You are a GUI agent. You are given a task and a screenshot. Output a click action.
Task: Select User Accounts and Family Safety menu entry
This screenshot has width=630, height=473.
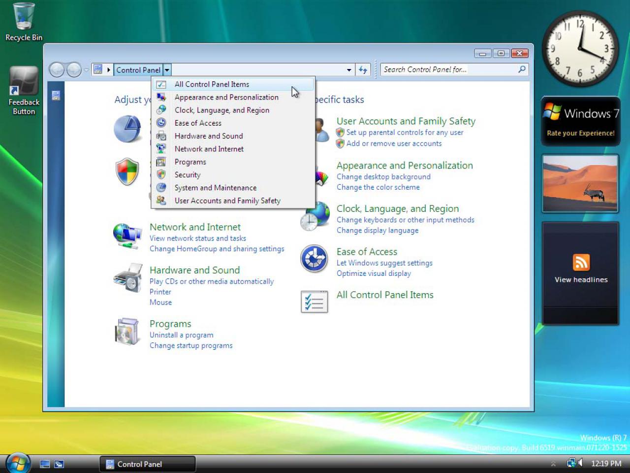(x=233, y=201)
